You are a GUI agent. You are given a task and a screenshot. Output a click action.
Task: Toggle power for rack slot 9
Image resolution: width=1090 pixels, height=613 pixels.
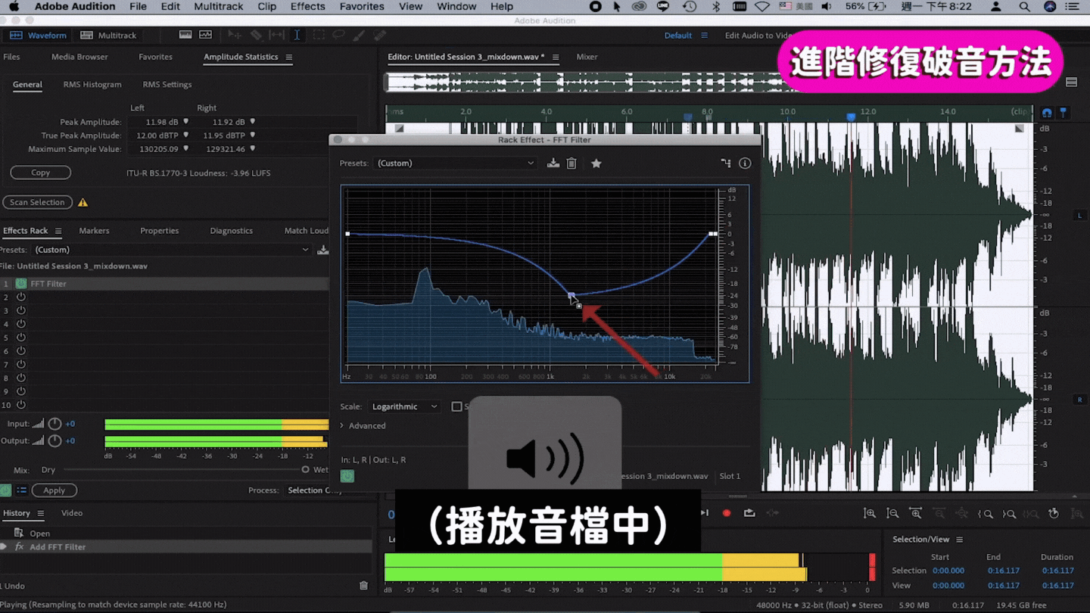(x=21, y=391)
